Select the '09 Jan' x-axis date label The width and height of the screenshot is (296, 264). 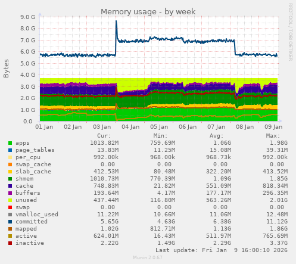(273, 127)
